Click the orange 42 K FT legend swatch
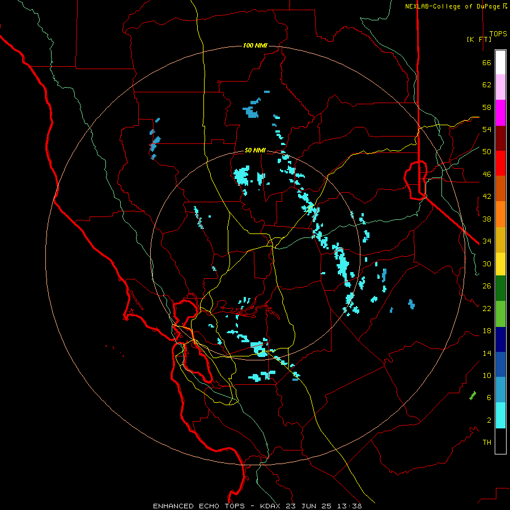 [x=500, y=214]
